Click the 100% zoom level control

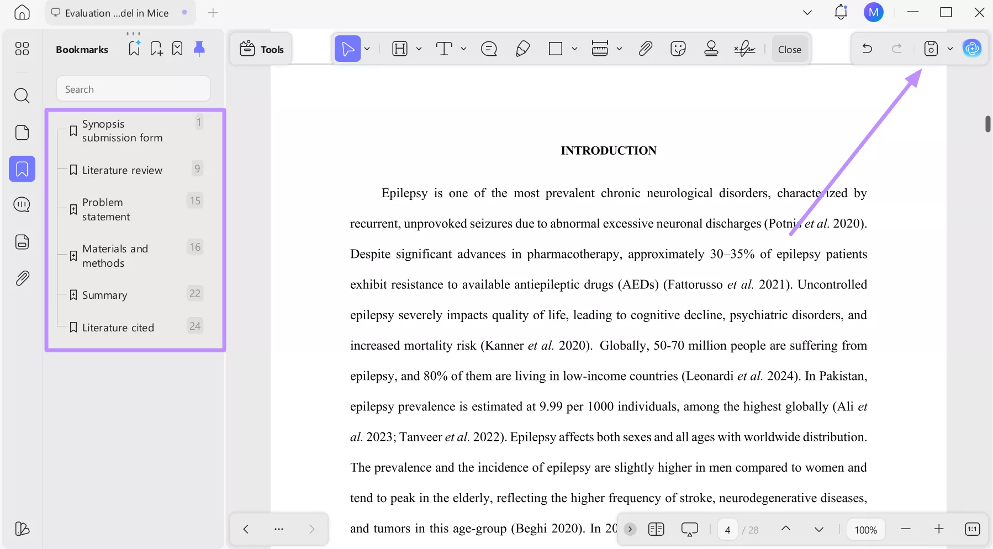point(865,529)
